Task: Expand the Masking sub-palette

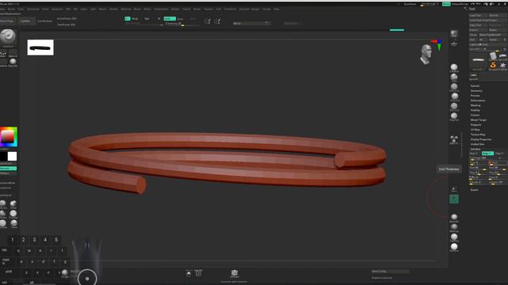Action: [x=475, y=105]
